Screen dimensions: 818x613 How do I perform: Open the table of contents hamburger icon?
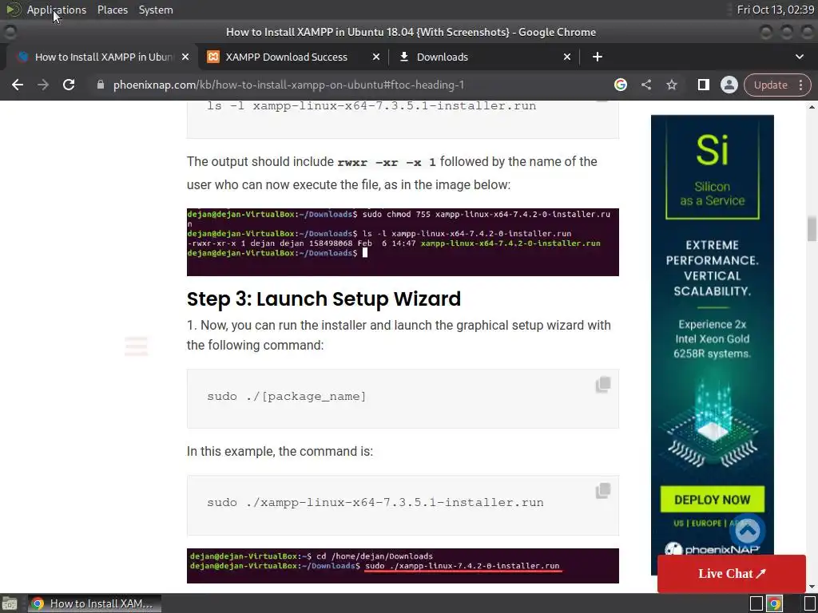[x=136, y=346]
